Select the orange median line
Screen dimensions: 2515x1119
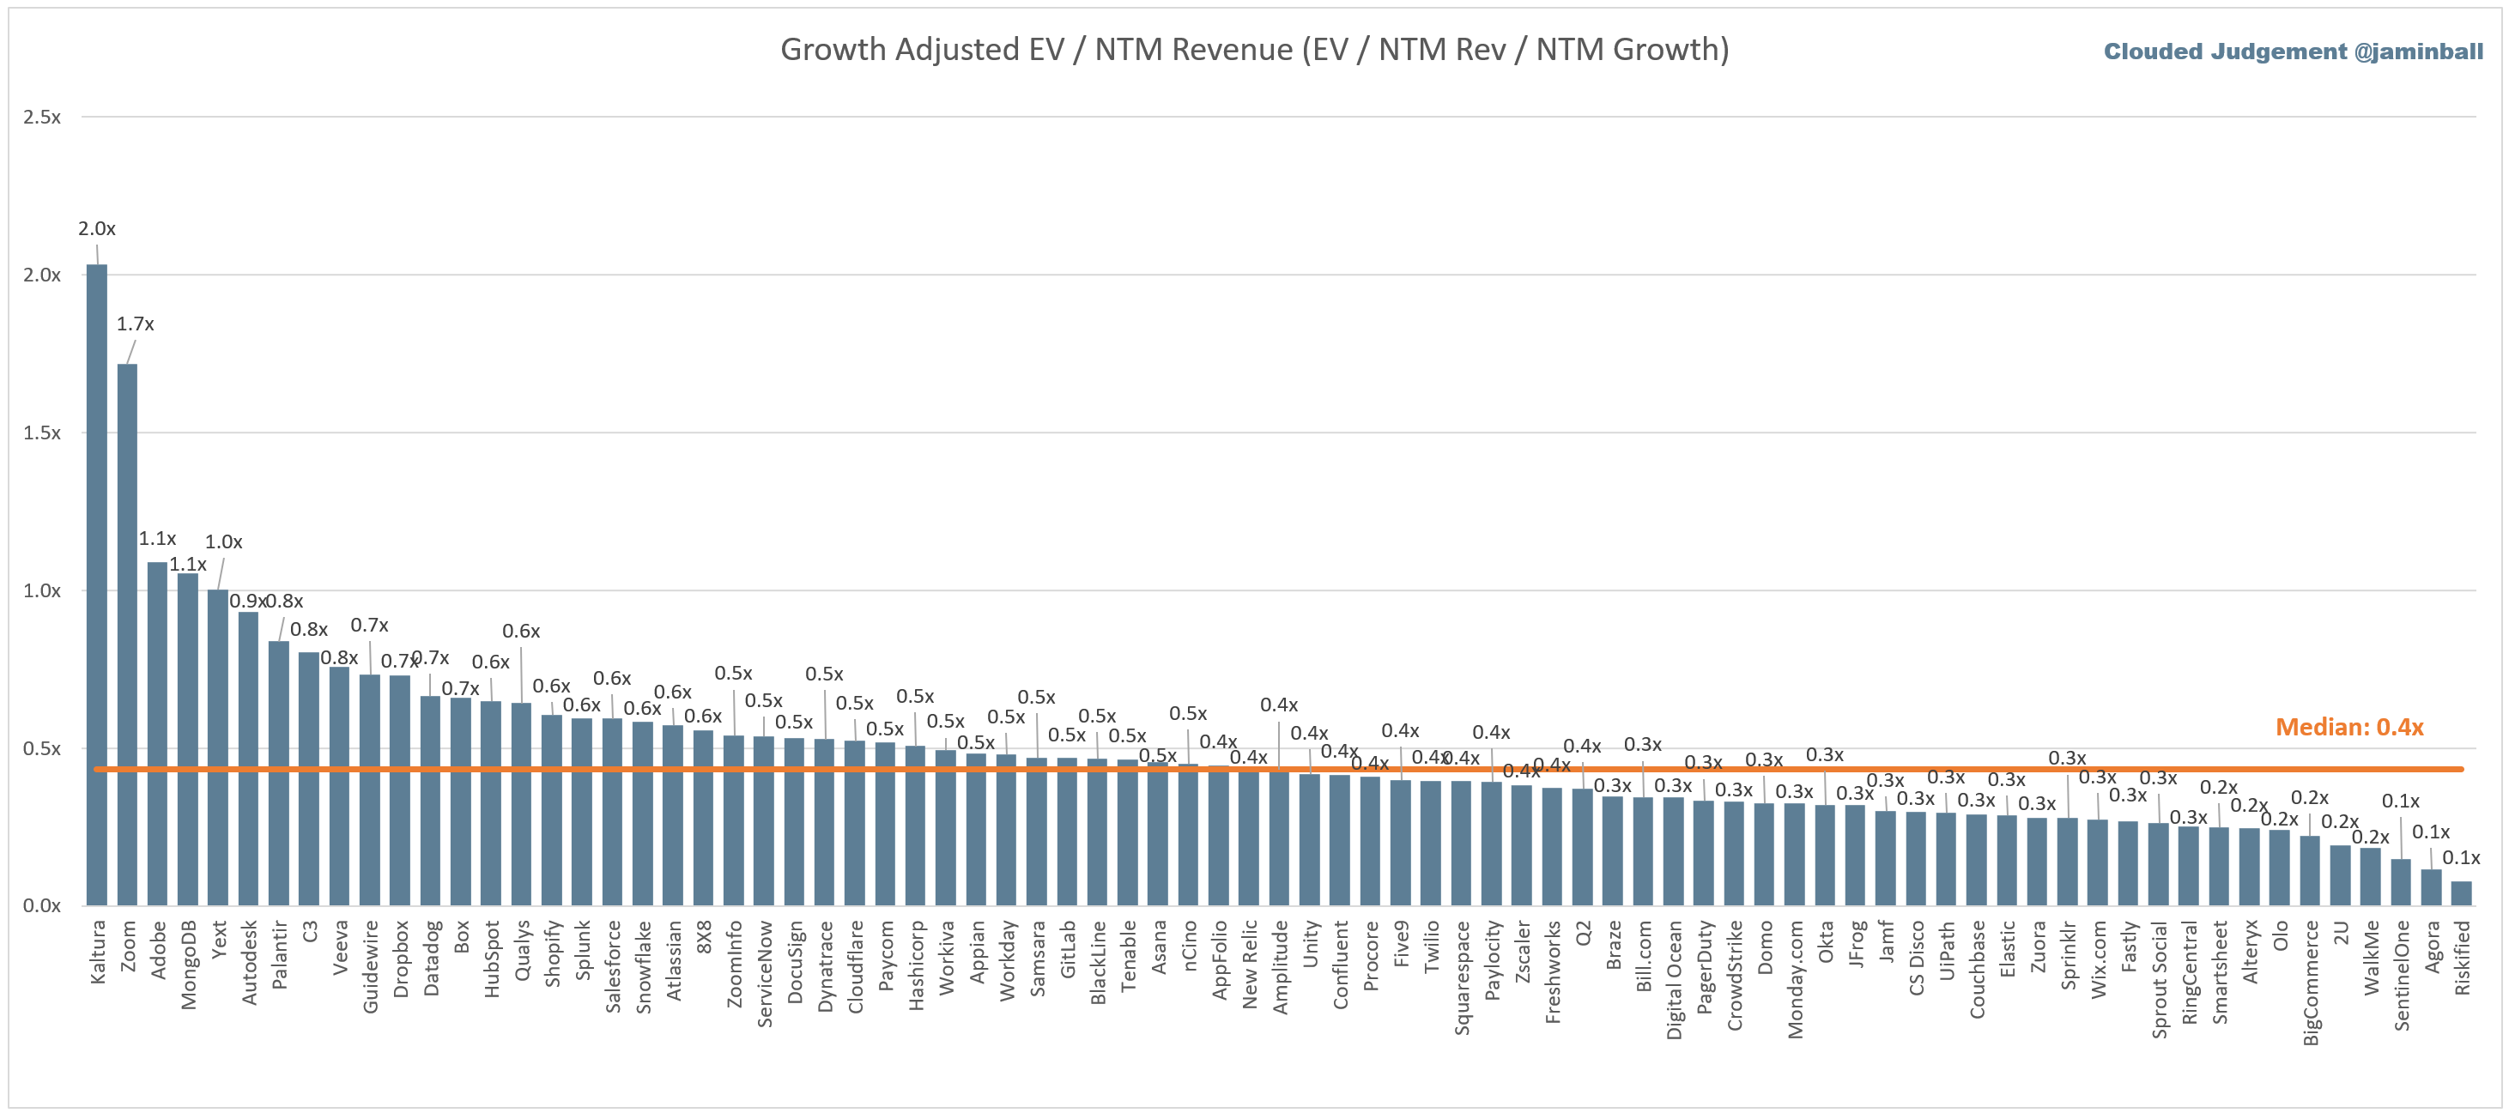[1278, 770]
